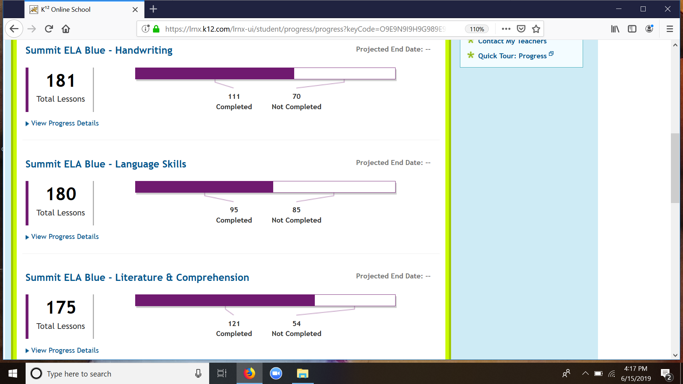The image size is (683, 384).
Task: Click the 111 Completed label
Action: tap(234, 102)
